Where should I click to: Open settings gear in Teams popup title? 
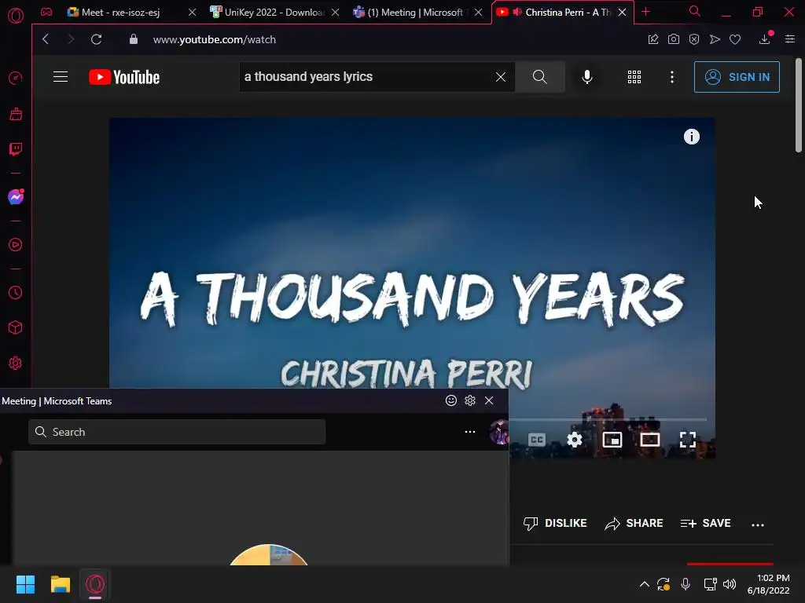[470, 400]
